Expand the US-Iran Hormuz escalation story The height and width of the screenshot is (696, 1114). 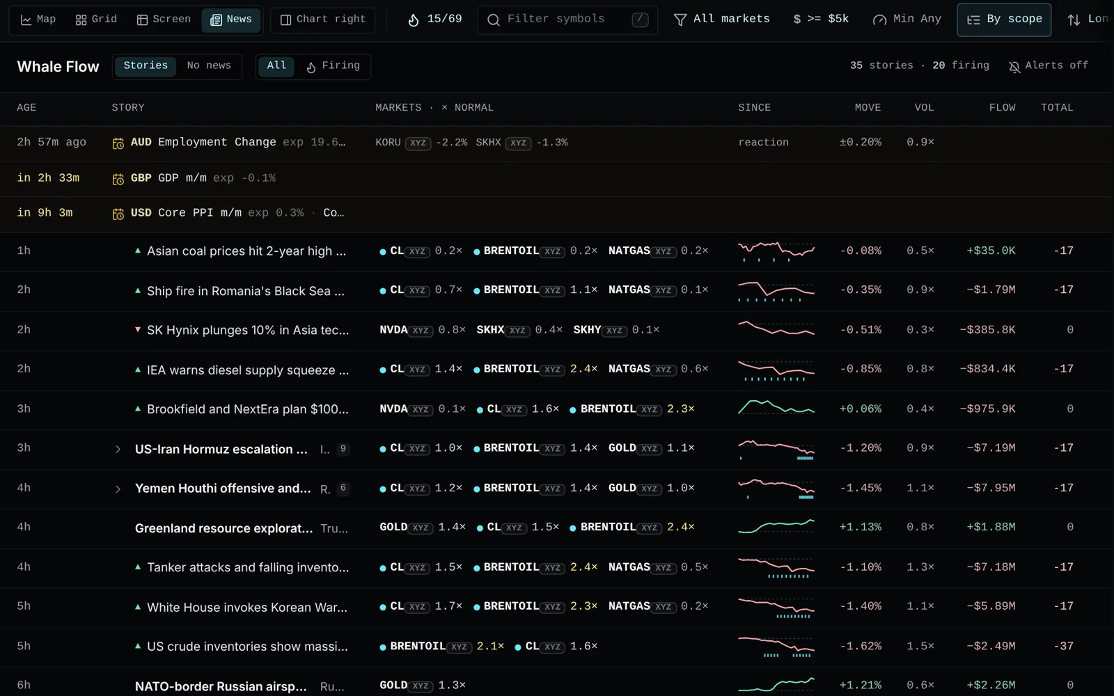[x=118, y=450]
